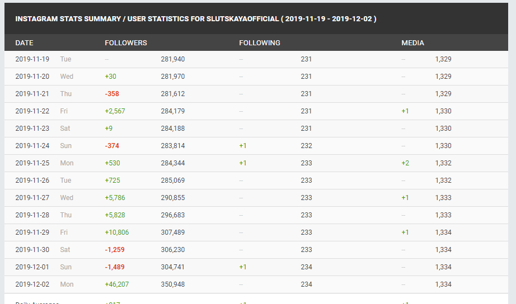Click follower total 284,344
The height and width of the screenshot is (304, 516).
[x=173, y=163]
